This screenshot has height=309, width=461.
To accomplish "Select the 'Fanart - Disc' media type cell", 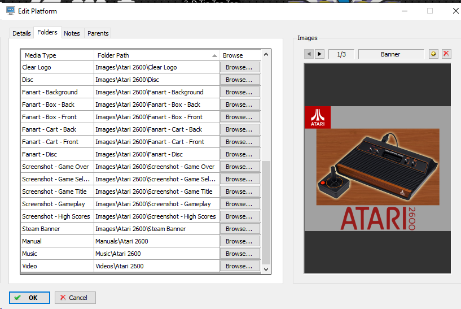I will click(x=57, y=154).
